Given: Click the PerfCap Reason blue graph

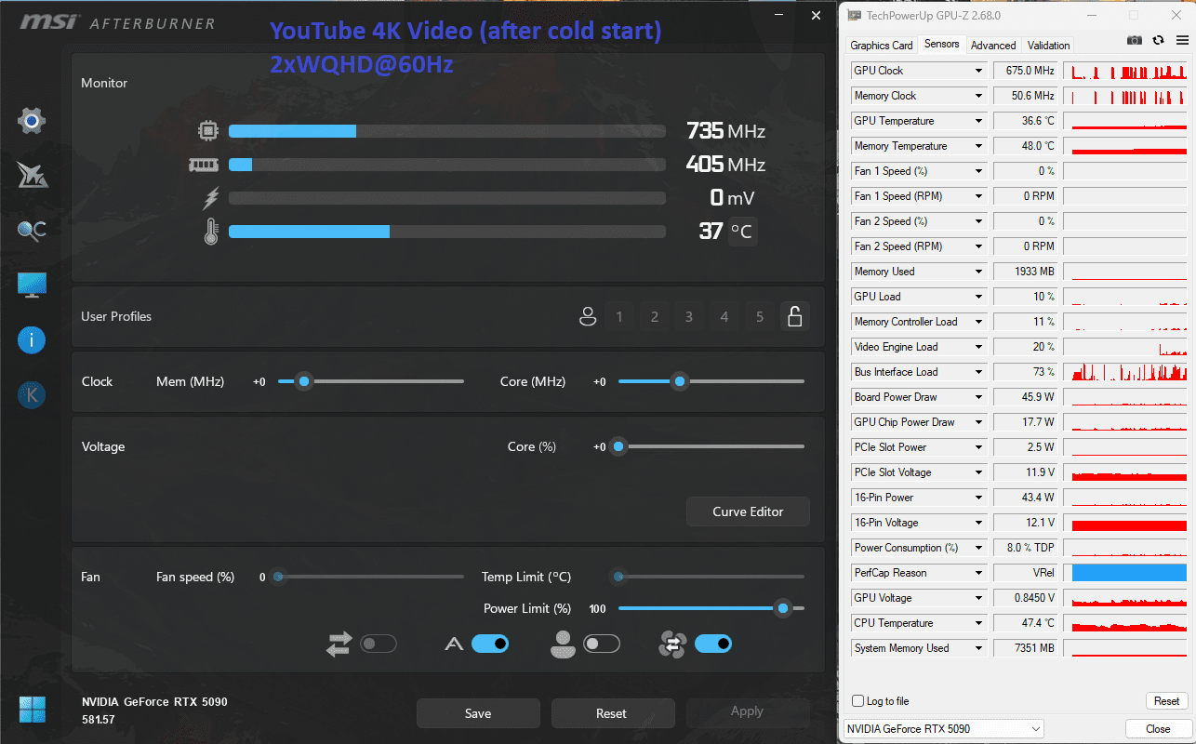Looking at the screenshot, I should (x=1129, y=573).
